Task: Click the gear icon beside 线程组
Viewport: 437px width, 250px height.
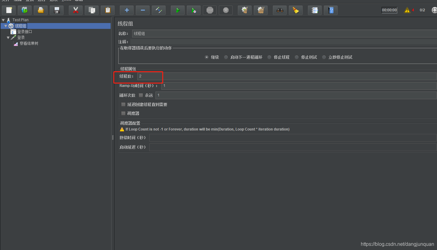Action: pyautogui.click(x=11, y=26)
